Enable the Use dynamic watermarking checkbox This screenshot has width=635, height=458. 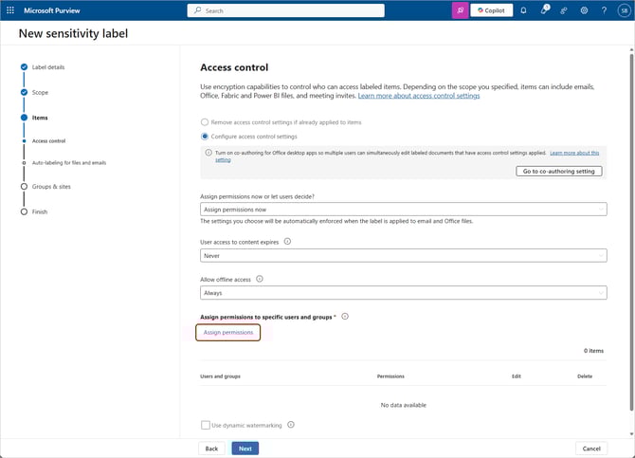206,425
